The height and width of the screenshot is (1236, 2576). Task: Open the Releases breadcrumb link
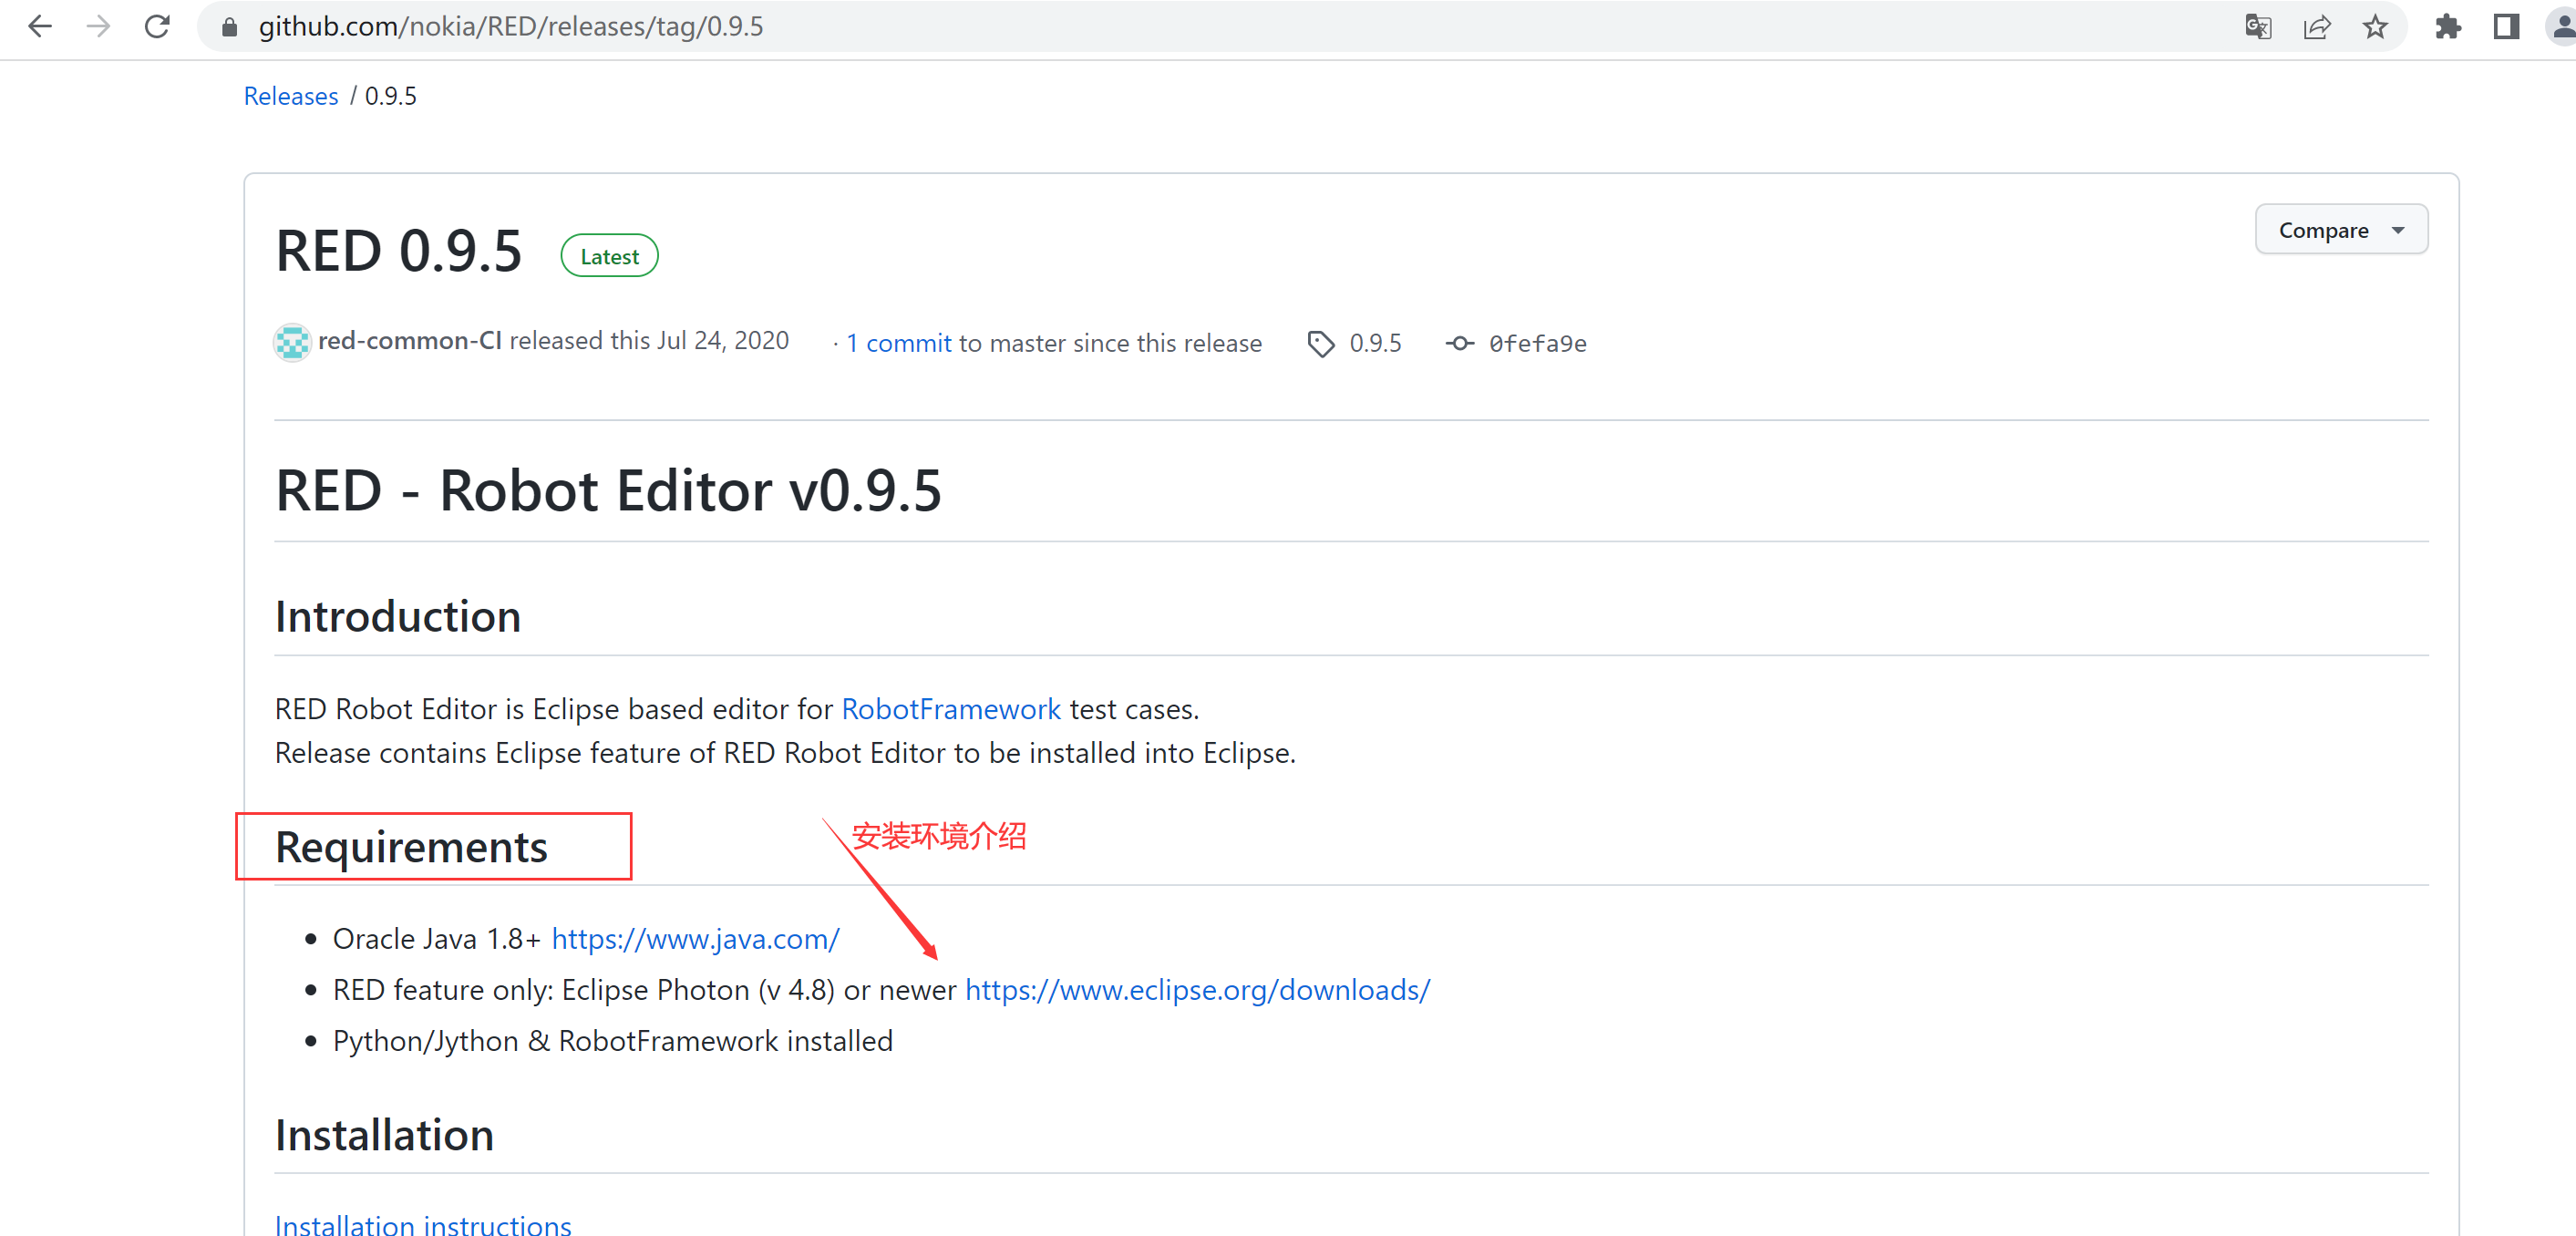tap(291, 96)
